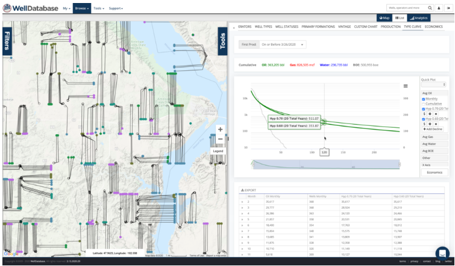Image resolution: width=455 pixels, height=266 pixels.
Task: Expand the Other section
Action: pyautogui.click(x=435, y=158)
